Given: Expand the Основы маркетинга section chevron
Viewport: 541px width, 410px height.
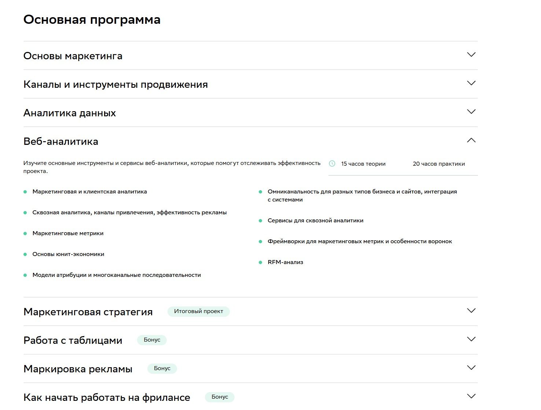Looking at the screenshot, I should click(471, 55).
